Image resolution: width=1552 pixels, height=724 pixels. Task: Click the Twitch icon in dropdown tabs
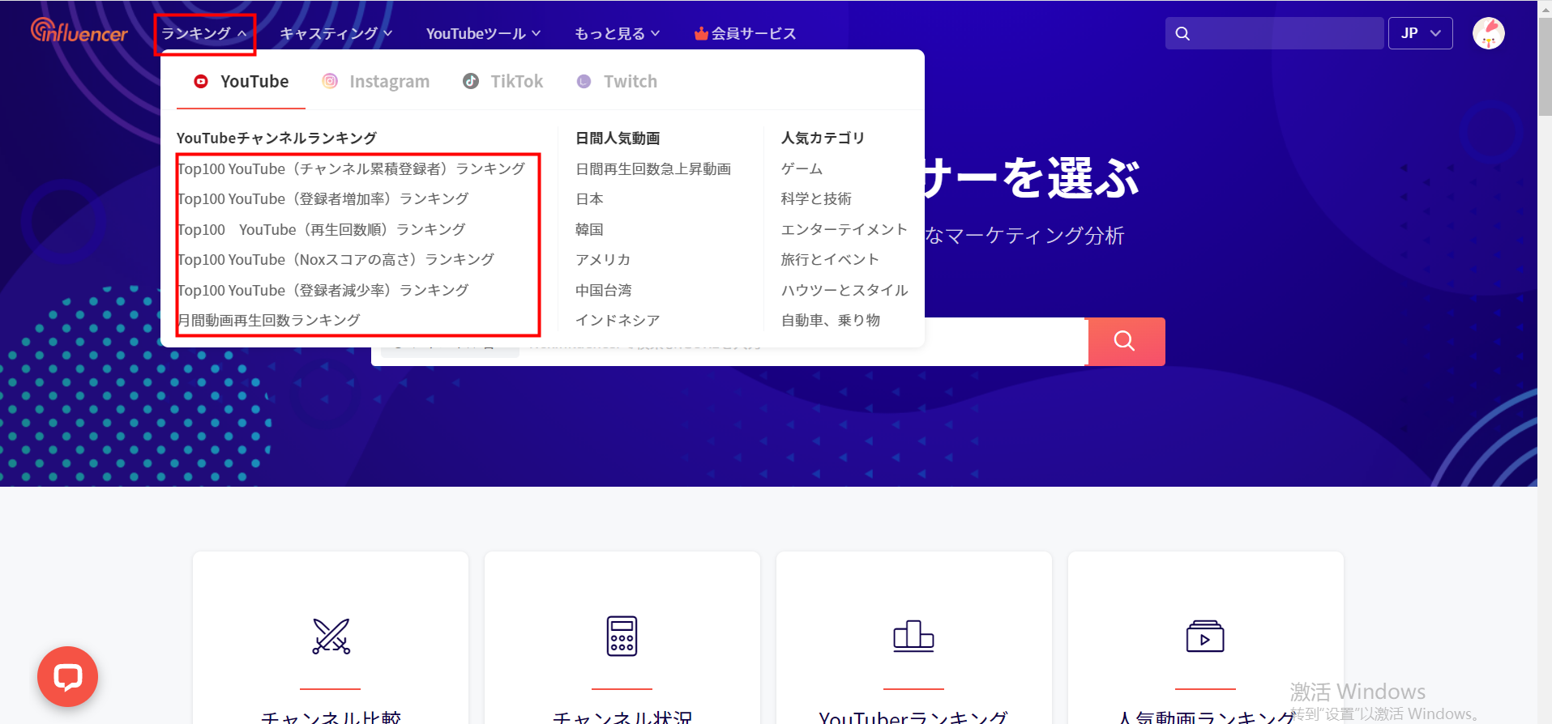click(584, 81)
